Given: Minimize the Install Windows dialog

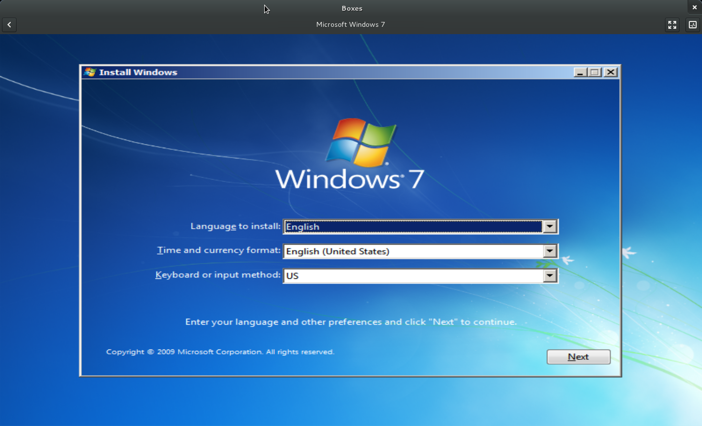Looking at the screenshot, I should 580,72.
